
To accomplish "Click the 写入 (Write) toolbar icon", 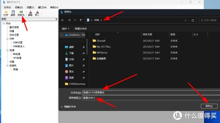I will 37,13.
